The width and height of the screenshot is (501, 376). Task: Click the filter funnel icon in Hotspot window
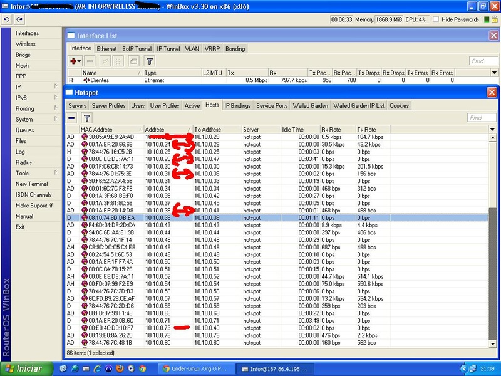pyautogui.click(x=87, y=117)
